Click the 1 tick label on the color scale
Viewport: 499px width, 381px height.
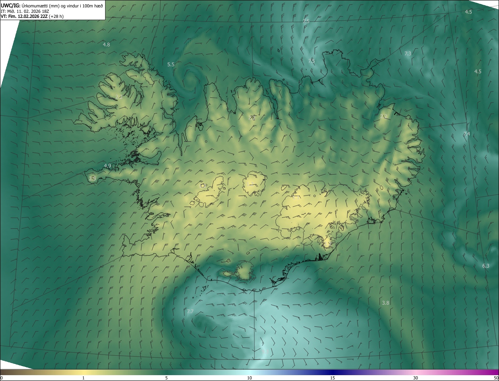[83, 378]
